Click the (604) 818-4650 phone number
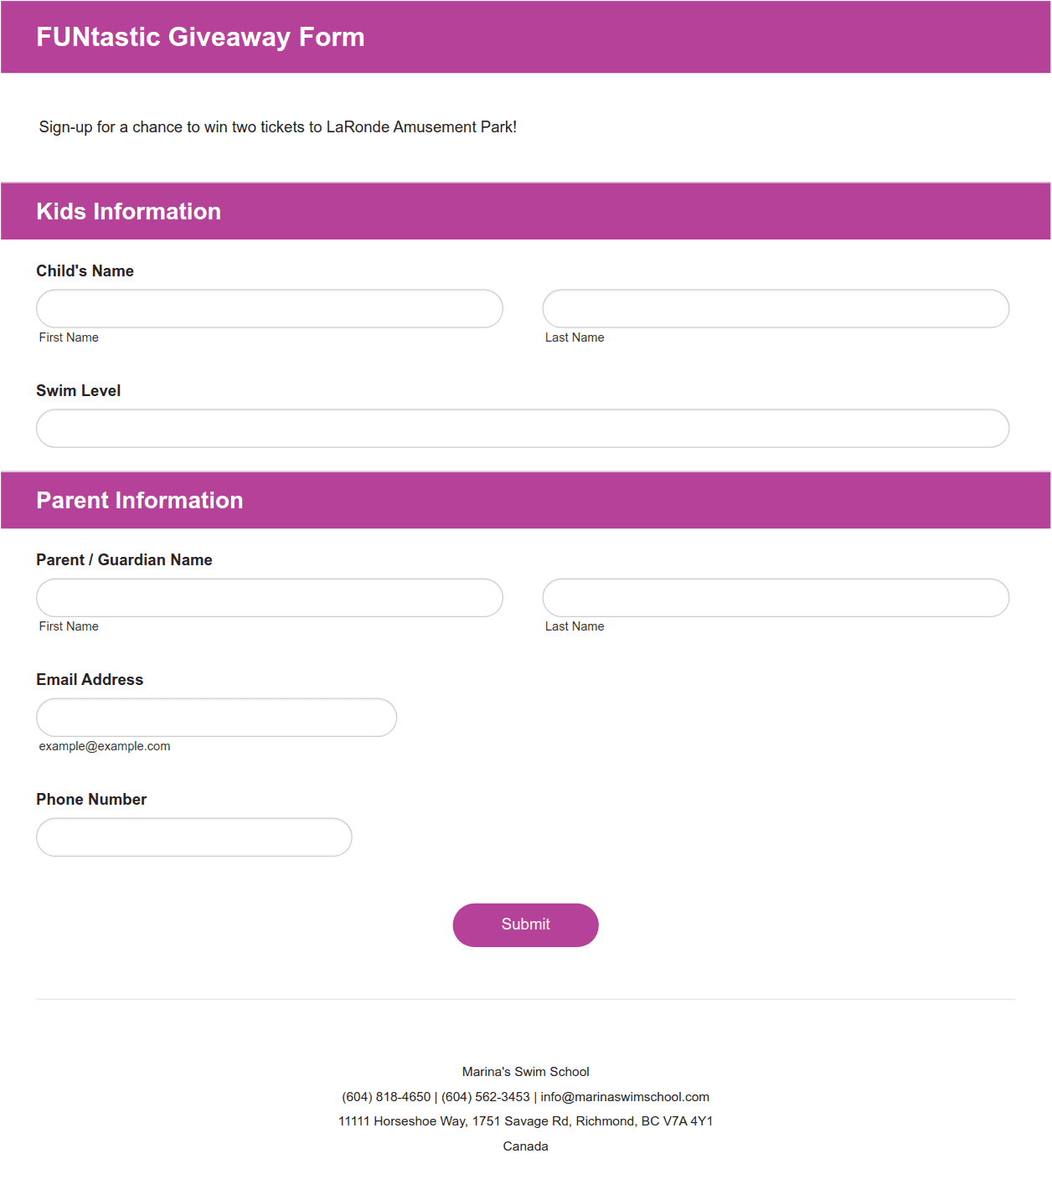Viewport: 1052px width, 1200px height. pyautogui.click(x=386, y=1097)
